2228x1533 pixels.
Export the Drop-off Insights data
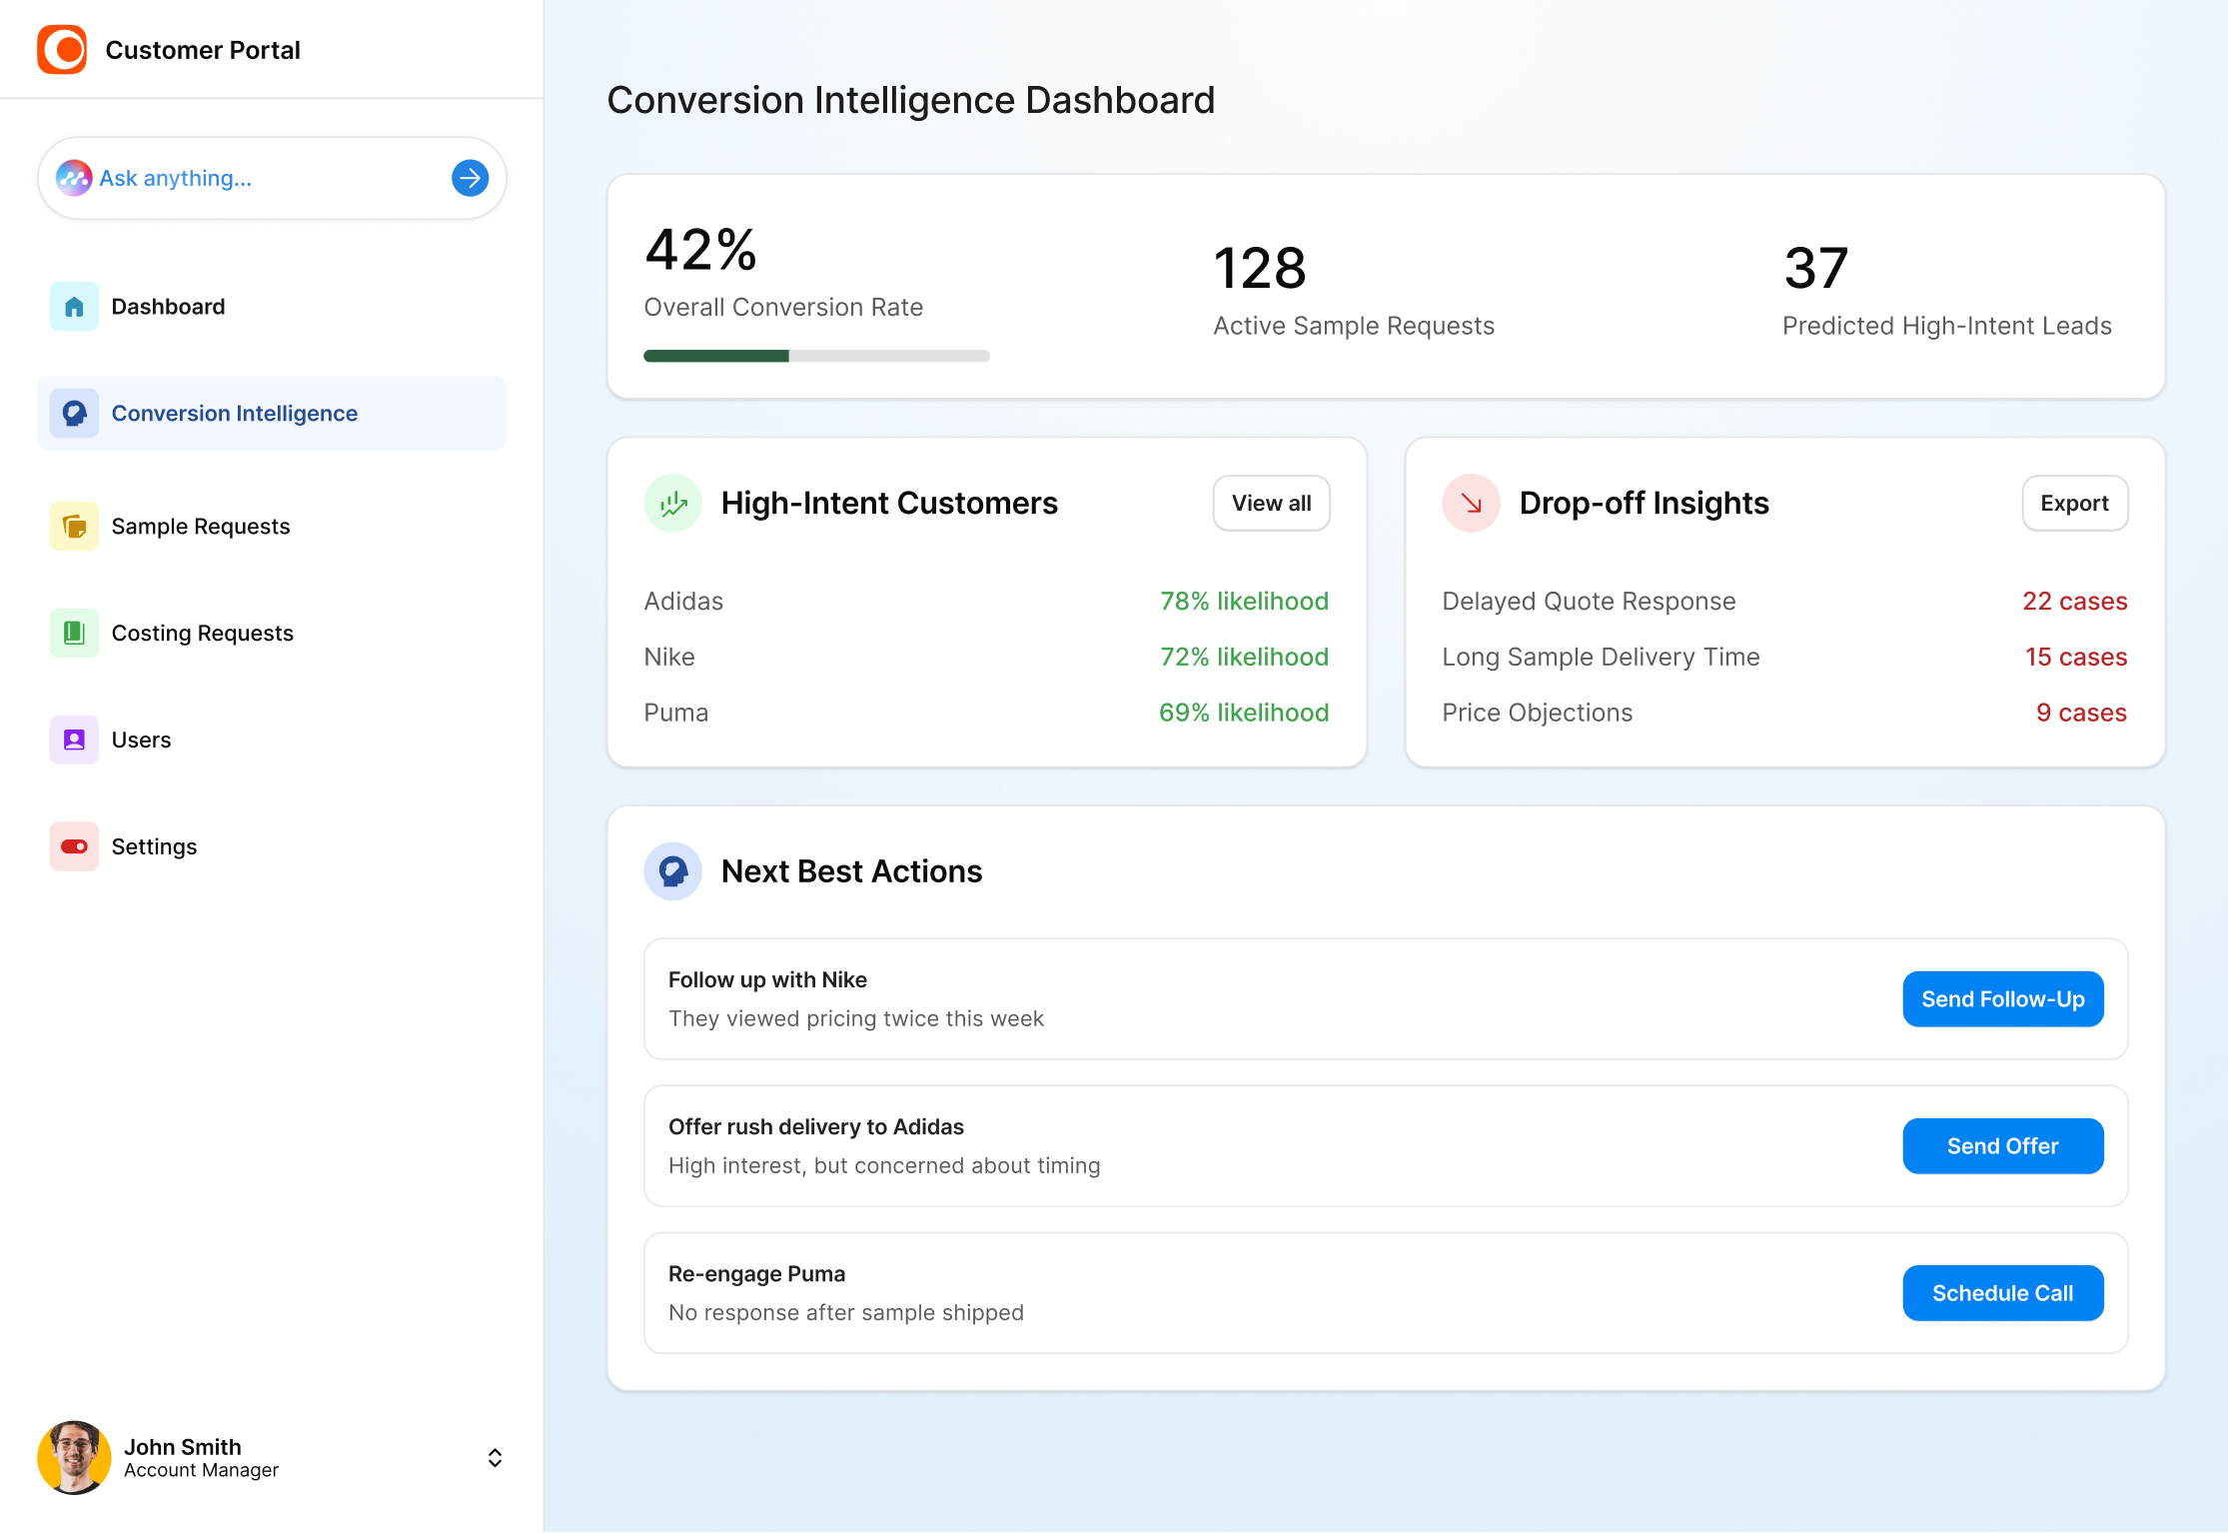2074,504
